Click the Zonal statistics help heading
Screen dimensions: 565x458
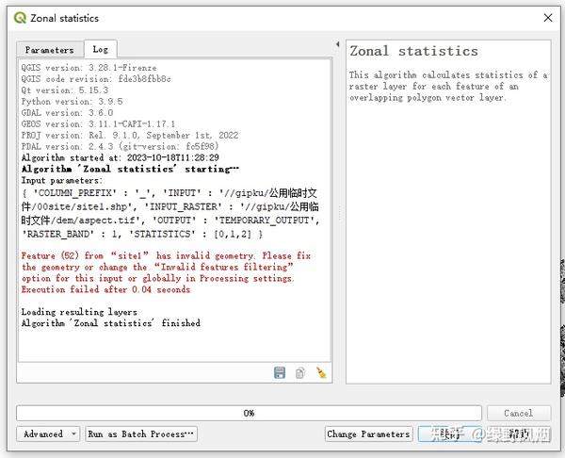pos(413,51)
